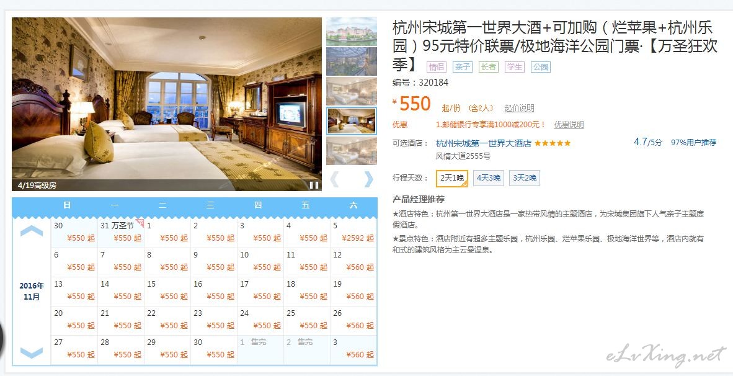The height and width of the screenshot is (376, 733).
Task: Click the hotel exterior thumbnail at top
Action: click(351, 31)
